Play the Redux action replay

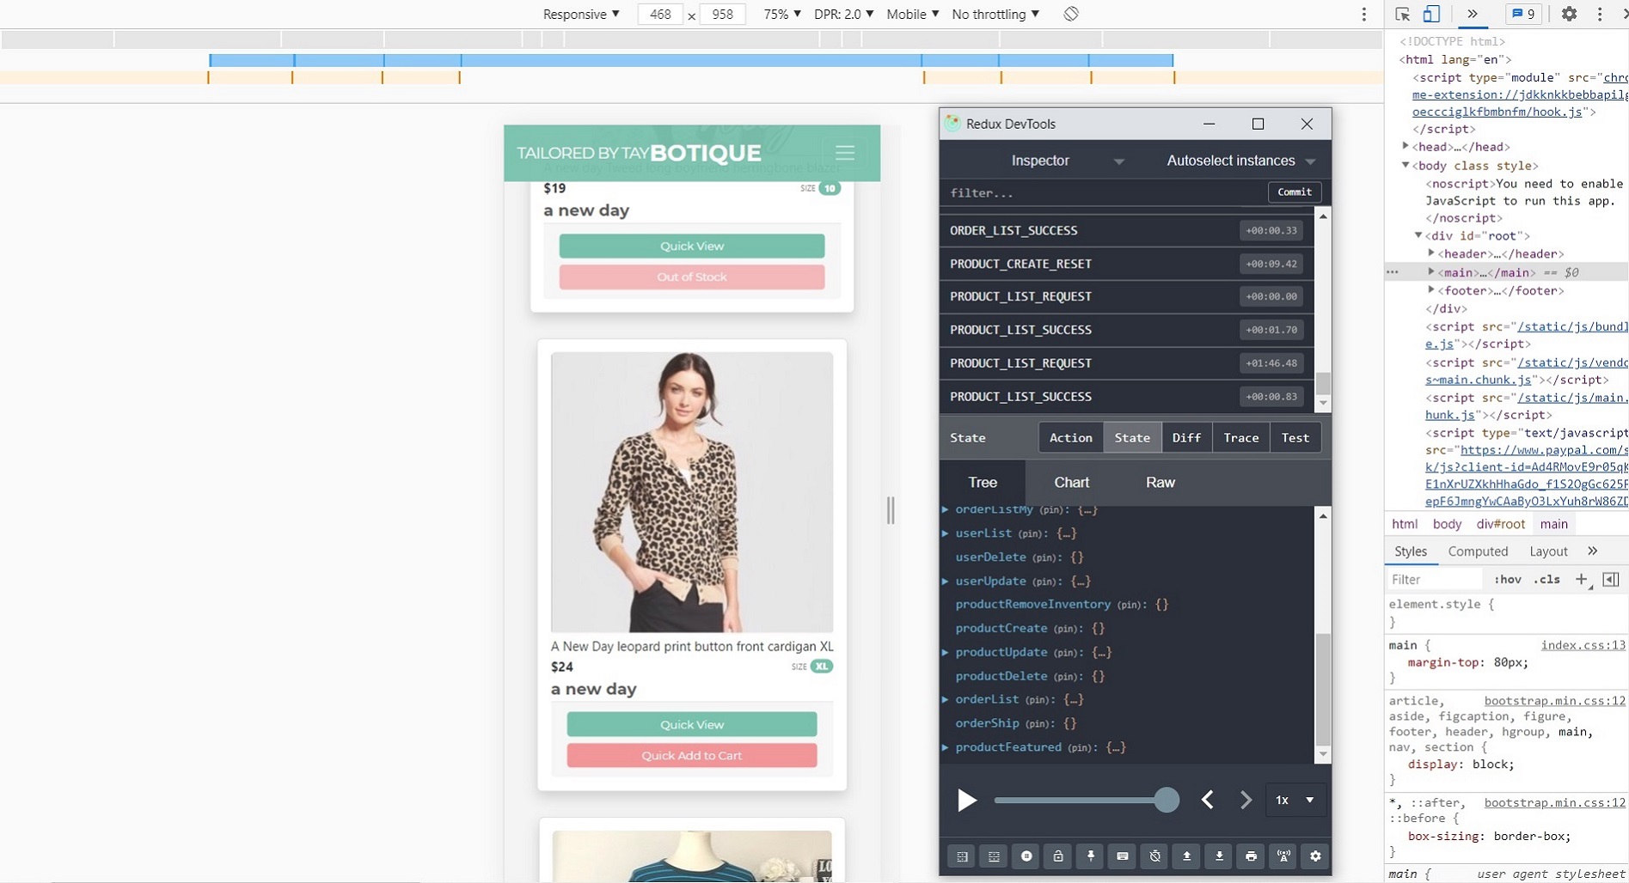point(967,801)
